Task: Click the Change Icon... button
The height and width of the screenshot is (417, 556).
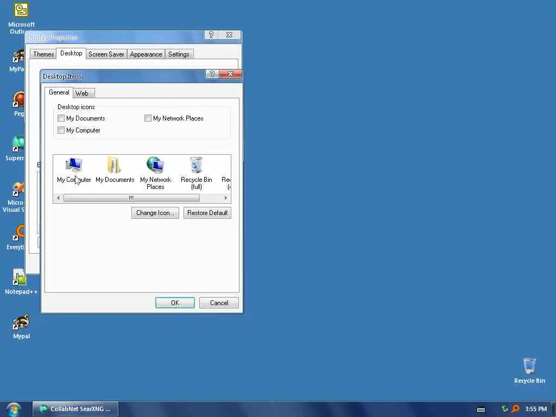Action: [x=155, y=213]
